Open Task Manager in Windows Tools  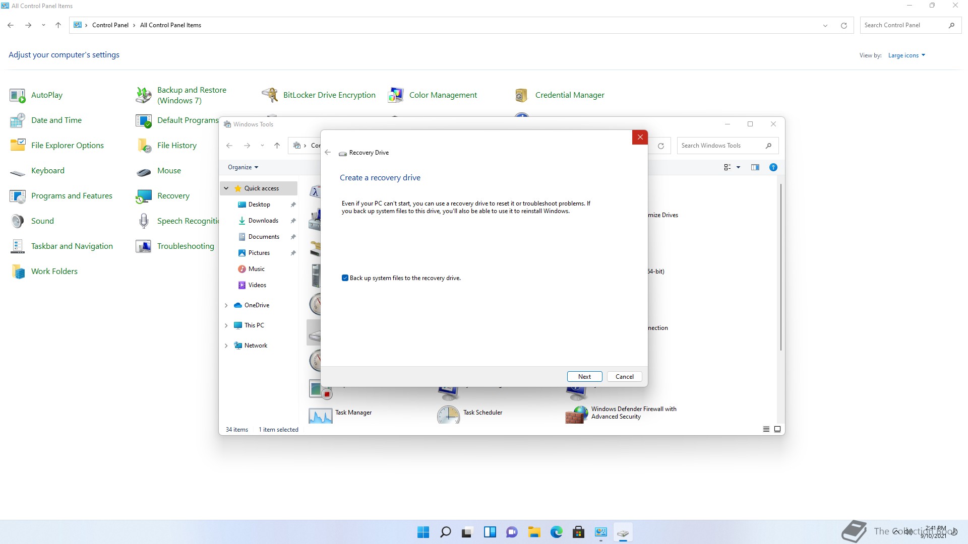point(340,415)
